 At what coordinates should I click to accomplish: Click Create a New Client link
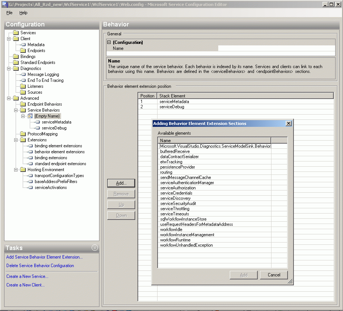pos(25,285)
